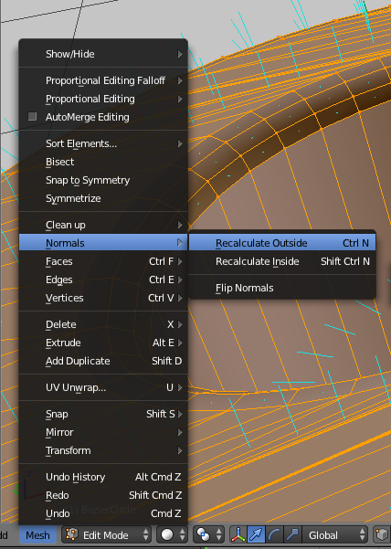Expand the Sort Elements submenu

(x=103, y=143)
